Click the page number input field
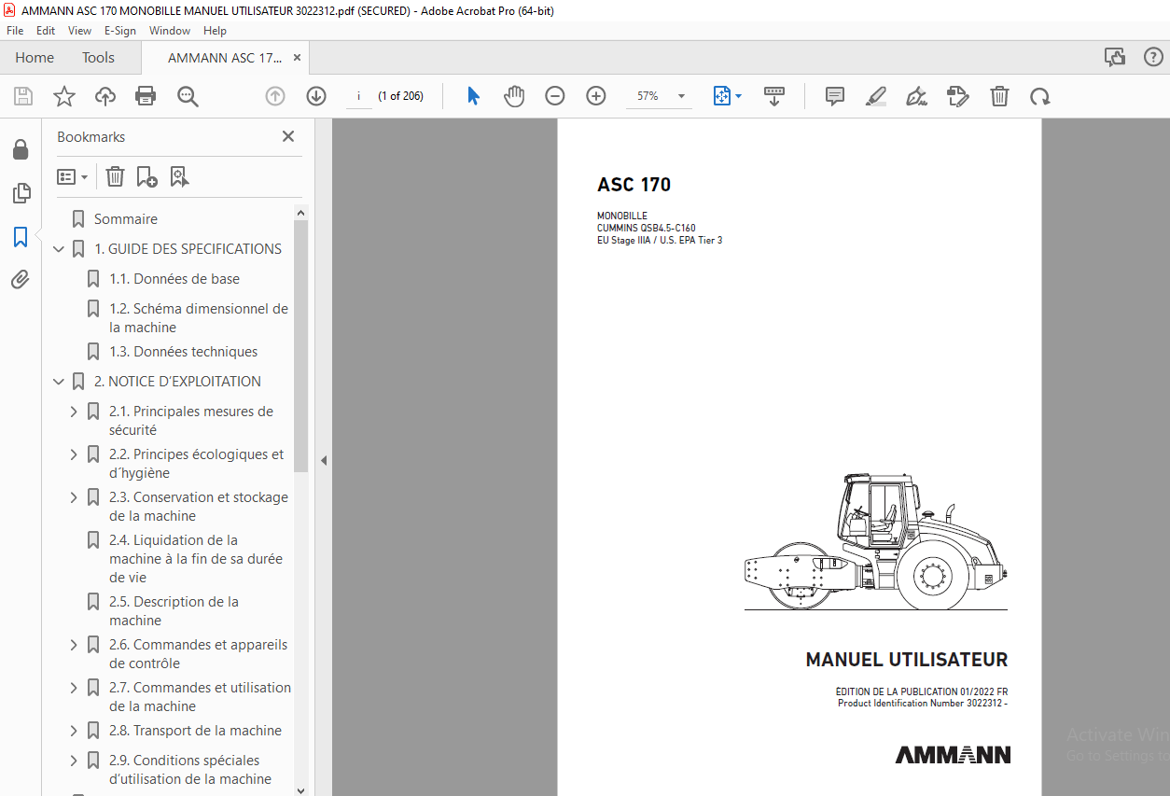This screenshot has height=796, width=1170. tap(359, 96)
